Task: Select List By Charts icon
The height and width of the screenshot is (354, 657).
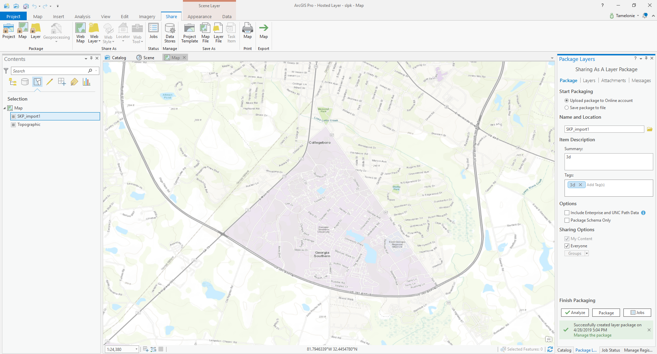Action: coord(87,82)
